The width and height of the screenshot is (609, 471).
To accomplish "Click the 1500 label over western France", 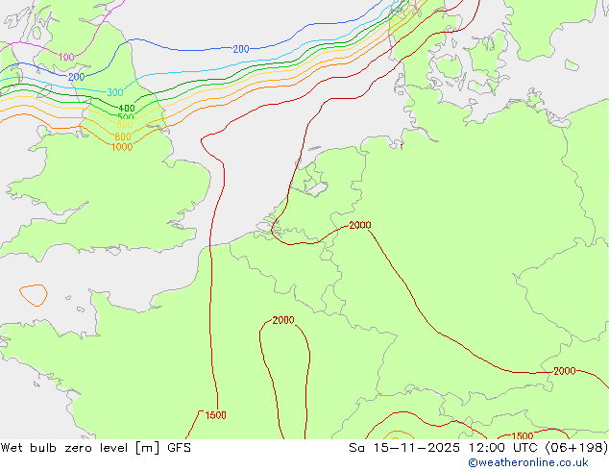I will click(215, 415).
